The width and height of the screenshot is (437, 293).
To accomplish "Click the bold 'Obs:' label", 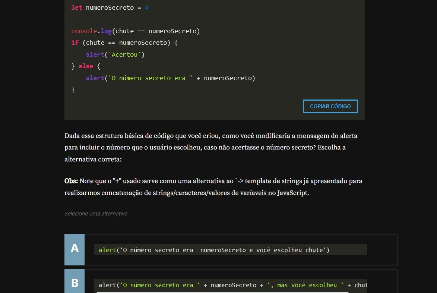I will pyautogui.click(x=71, y=181).
